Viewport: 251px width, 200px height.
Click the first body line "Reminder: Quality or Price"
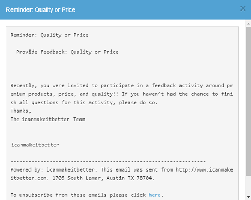[49, 35]
